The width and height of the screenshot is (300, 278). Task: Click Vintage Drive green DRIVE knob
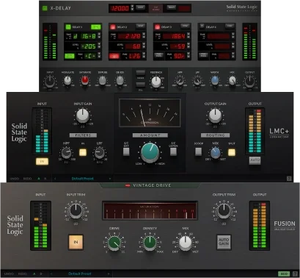114,243
